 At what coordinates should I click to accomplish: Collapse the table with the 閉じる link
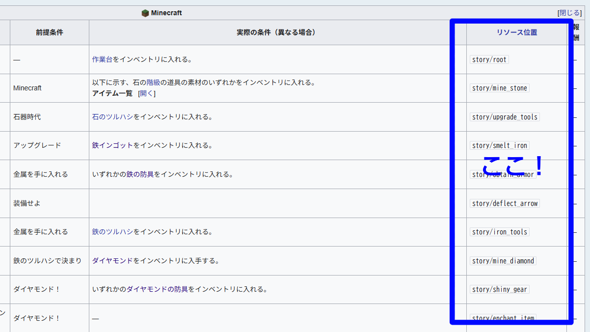[x=569, y=13]
